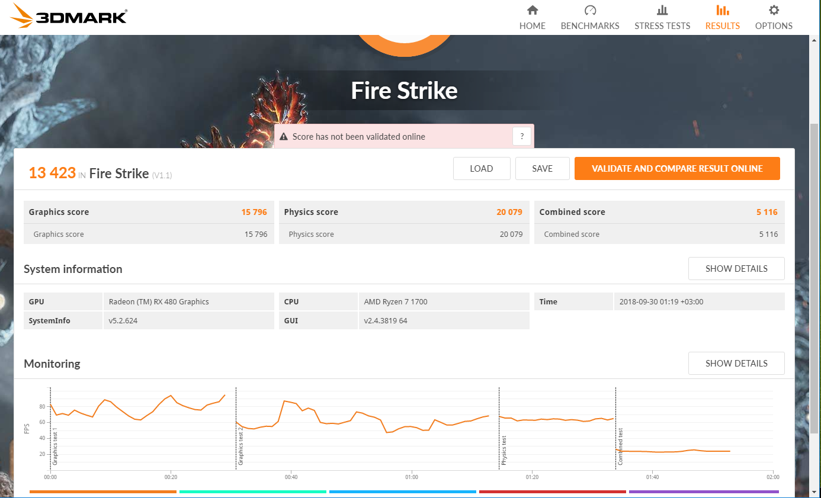Screen dimensions: 821x498
Task: Click the question mark help button
Action: pyautogui.click(x=522, y=137)
